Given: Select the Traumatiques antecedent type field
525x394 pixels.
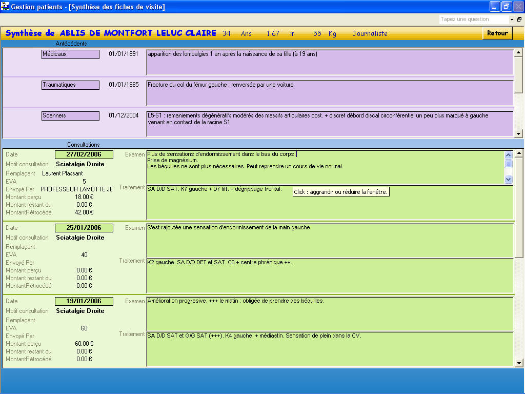Looking at the screenshot, I should 70,85.
